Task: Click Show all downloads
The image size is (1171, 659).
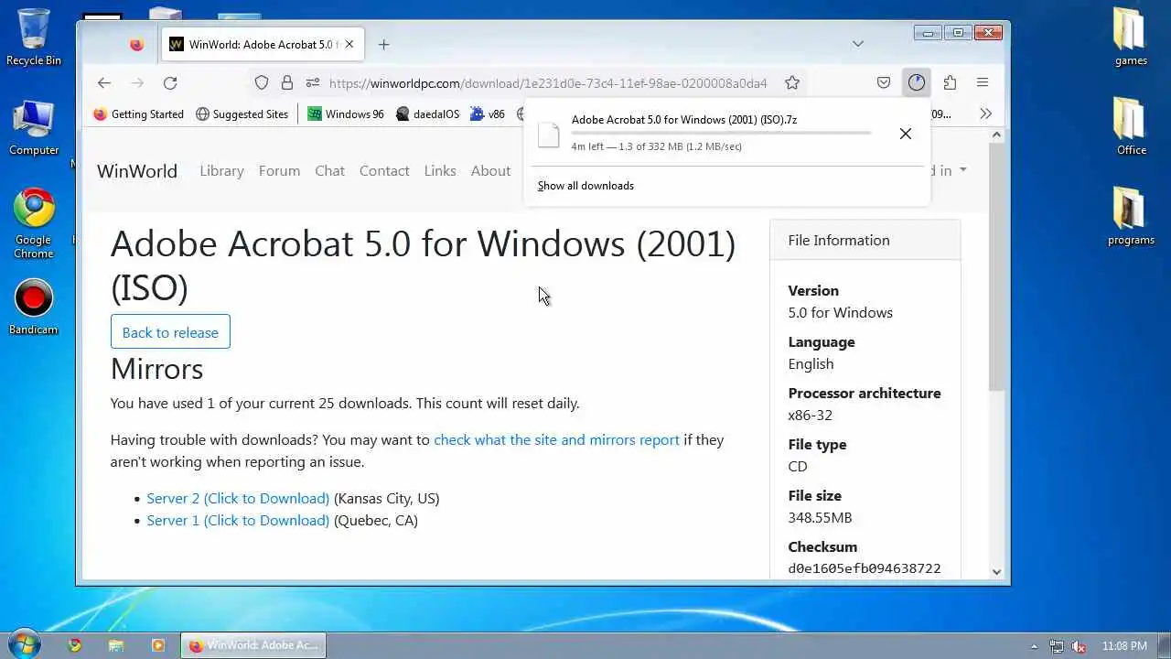Action: (x=585, y=186)
